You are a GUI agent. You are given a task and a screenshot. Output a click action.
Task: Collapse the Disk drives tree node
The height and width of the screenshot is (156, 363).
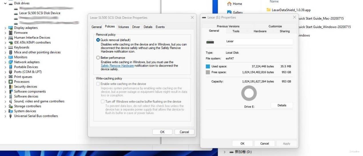[x=5, y=3]
